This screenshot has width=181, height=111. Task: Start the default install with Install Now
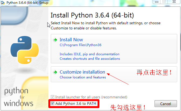(71, 40)
